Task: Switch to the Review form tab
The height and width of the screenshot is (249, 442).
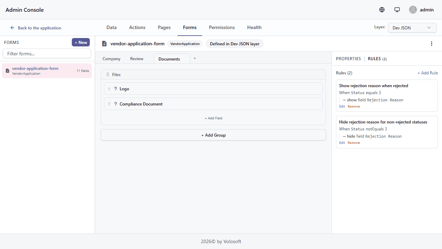Action: pyautogui.click(x=137, y=59)
